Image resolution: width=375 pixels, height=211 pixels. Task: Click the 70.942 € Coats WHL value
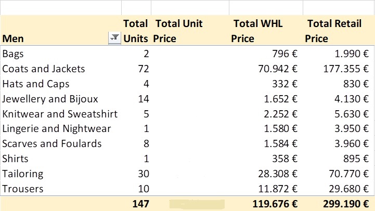point(277,69)
